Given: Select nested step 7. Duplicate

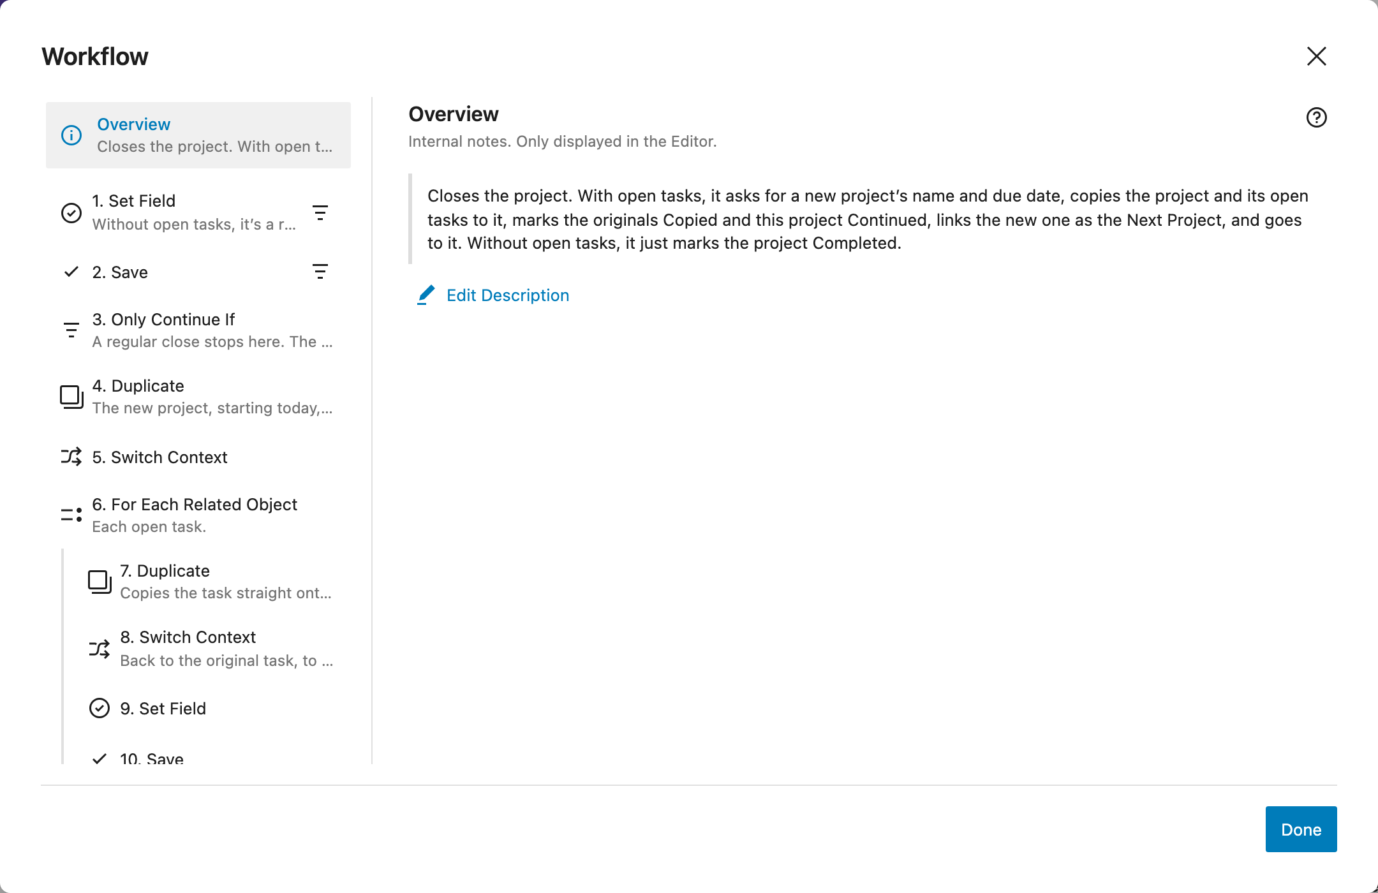Looking at the screenshot, I should 212,582.
